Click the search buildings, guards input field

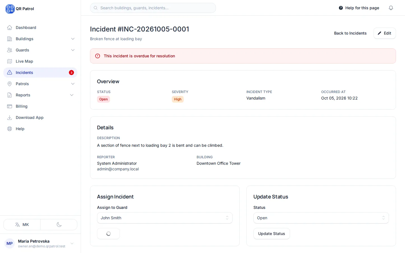tap(153, 8)
